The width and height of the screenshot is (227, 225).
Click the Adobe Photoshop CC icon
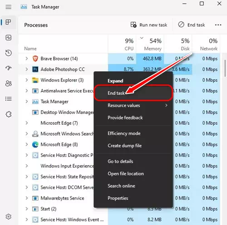[x=35, y=69]
